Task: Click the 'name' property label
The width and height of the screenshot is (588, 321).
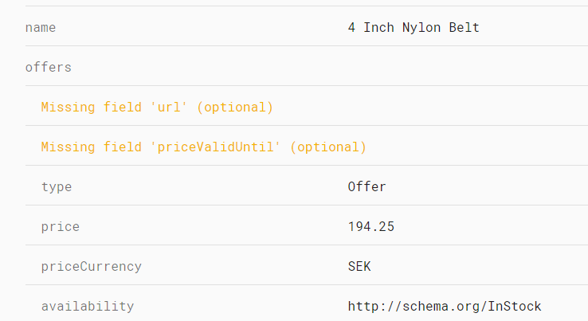Action: pyautogui.click(x=41, y=28)
